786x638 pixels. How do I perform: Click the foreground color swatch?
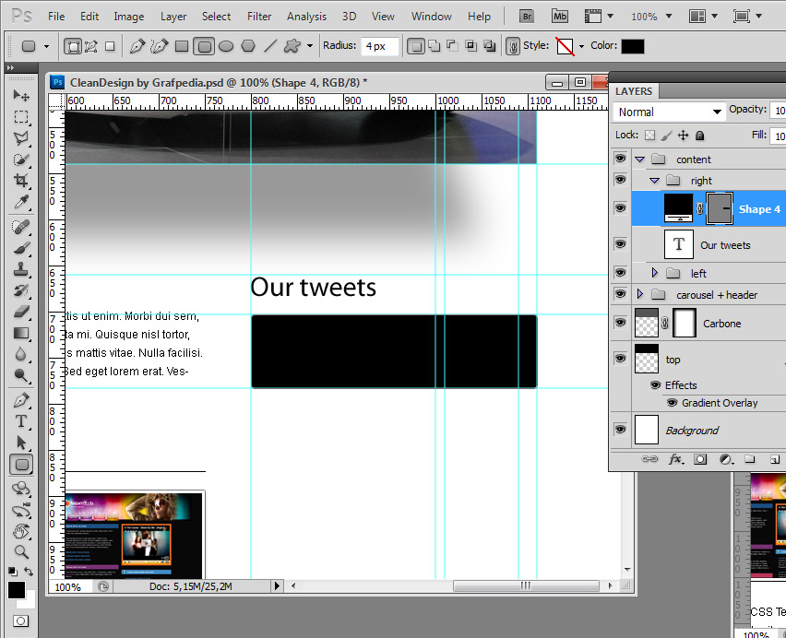[x=16, y=590]
